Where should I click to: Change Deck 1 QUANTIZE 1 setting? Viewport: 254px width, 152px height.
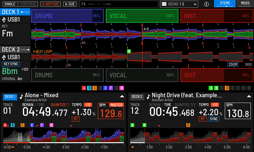[x=60, y=105]
